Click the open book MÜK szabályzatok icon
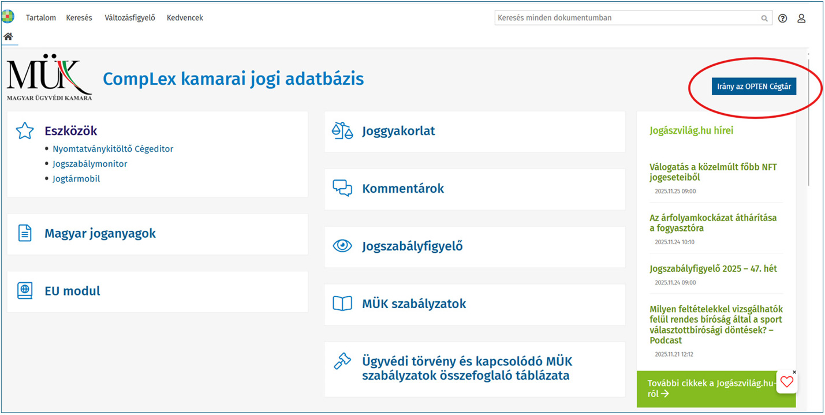The width and height of the screenshot is (825, 415). coord(342,304)
